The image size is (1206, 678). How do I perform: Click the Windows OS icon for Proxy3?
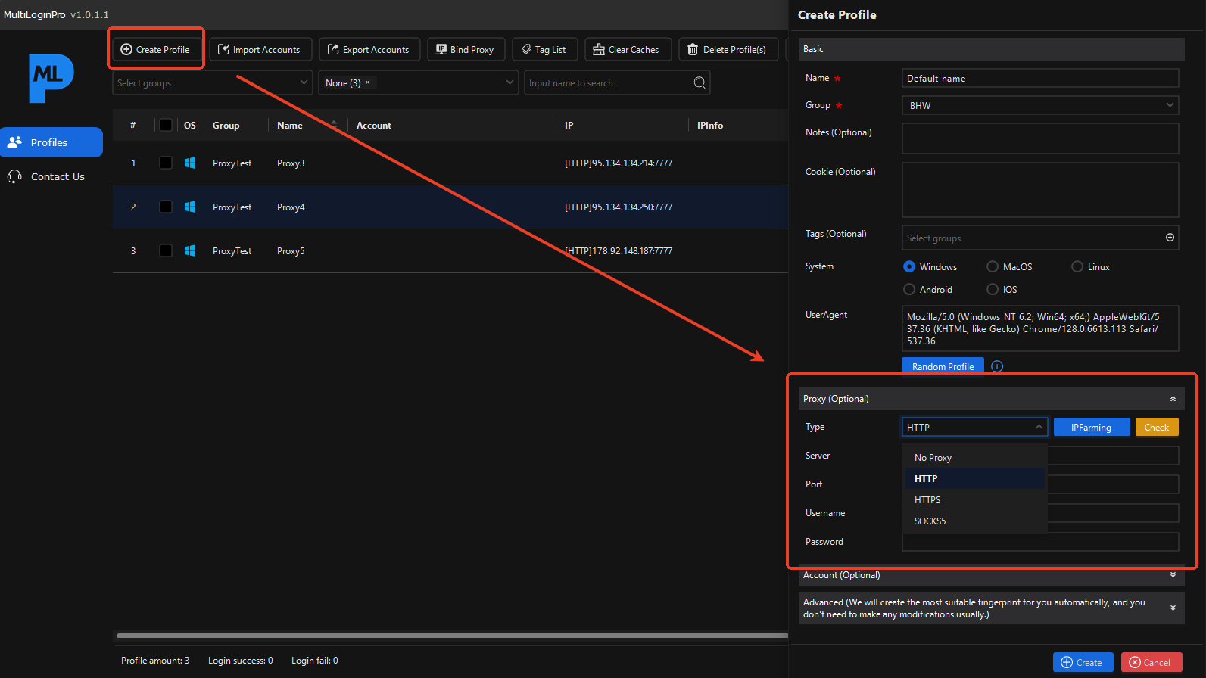click(x=190, y=163)
